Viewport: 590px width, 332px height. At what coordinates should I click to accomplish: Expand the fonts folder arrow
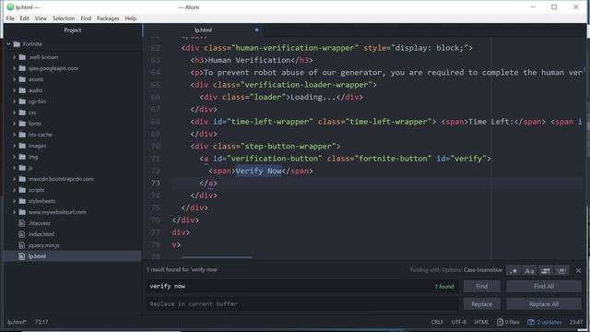[x=15, y=124]
